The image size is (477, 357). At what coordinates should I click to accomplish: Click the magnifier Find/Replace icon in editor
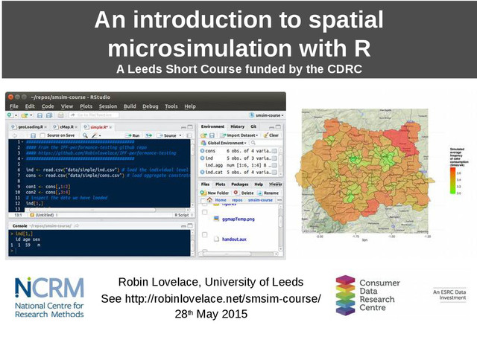pyautogui.click(x=85, y=135)
